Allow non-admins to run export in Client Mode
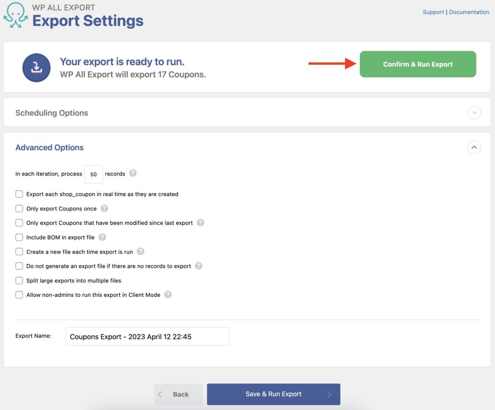This screenshot has height=410, width=495. 19,295
